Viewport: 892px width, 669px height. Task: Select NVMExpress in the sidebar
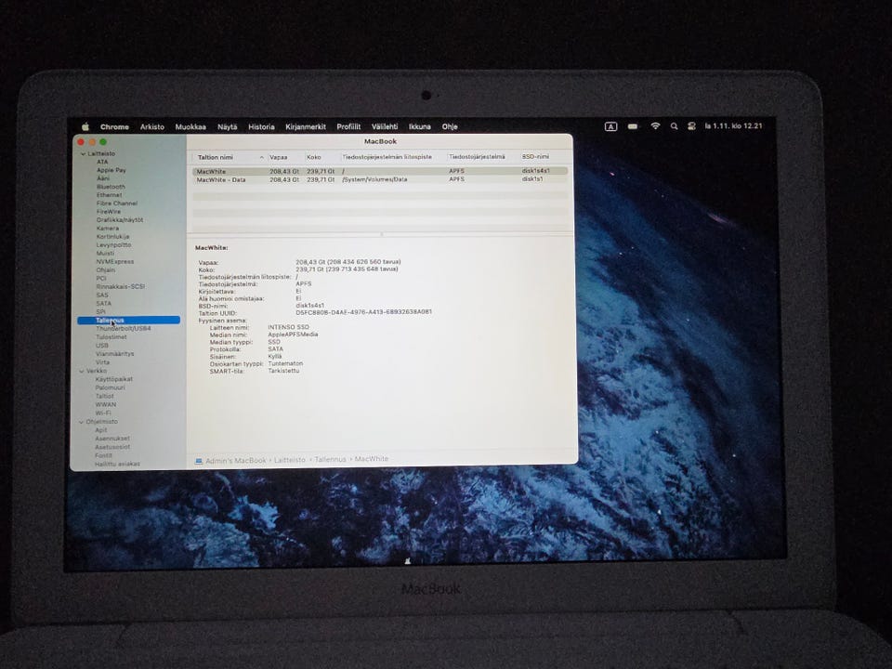115,262
